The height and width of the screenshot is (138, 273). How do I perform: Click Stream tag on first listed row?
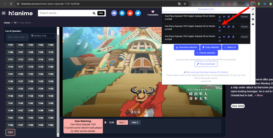point(244,16)
